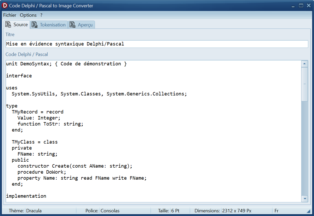The height and width of the screenshot is (216, 314).
Task: Click the vertical scrollbar thumb
Action: click(x=305, y=84)
